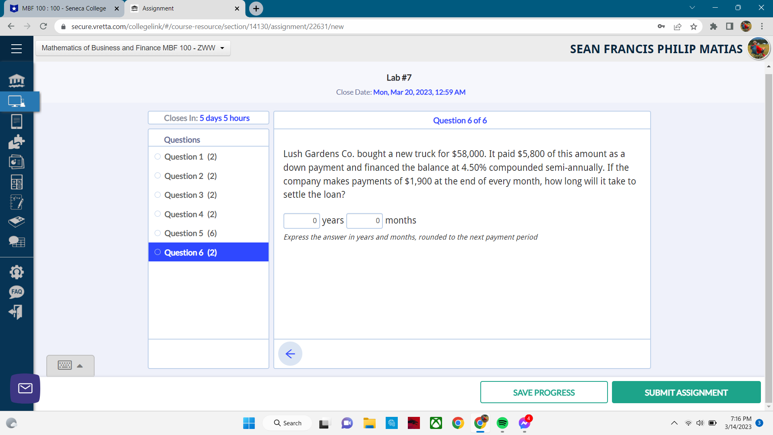Click the Save Progress button
The height and width of the screenshot is (435, 773).
point(544,392)
